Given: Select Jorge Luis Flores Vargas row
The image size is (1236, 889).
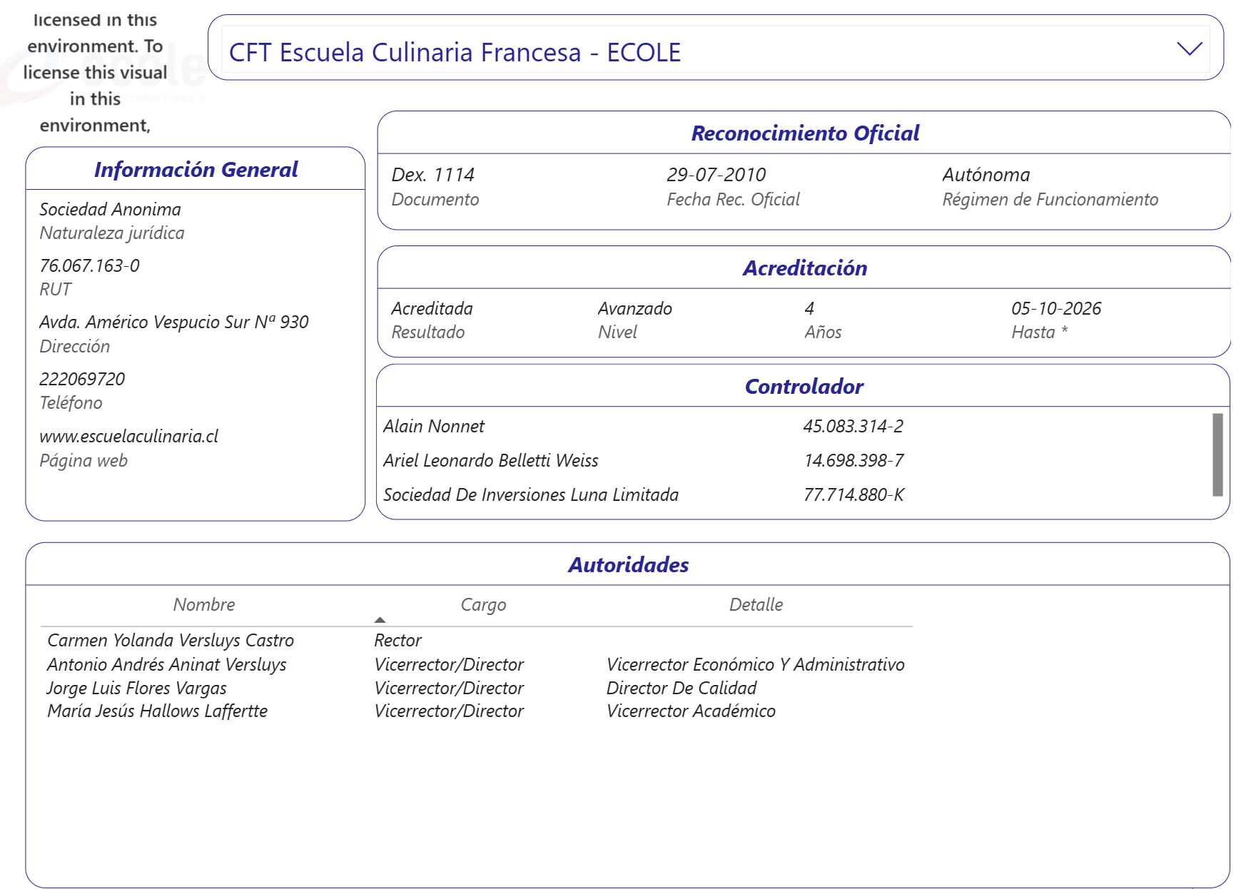Looking at the screenshot, I should [x=137, y=688].
